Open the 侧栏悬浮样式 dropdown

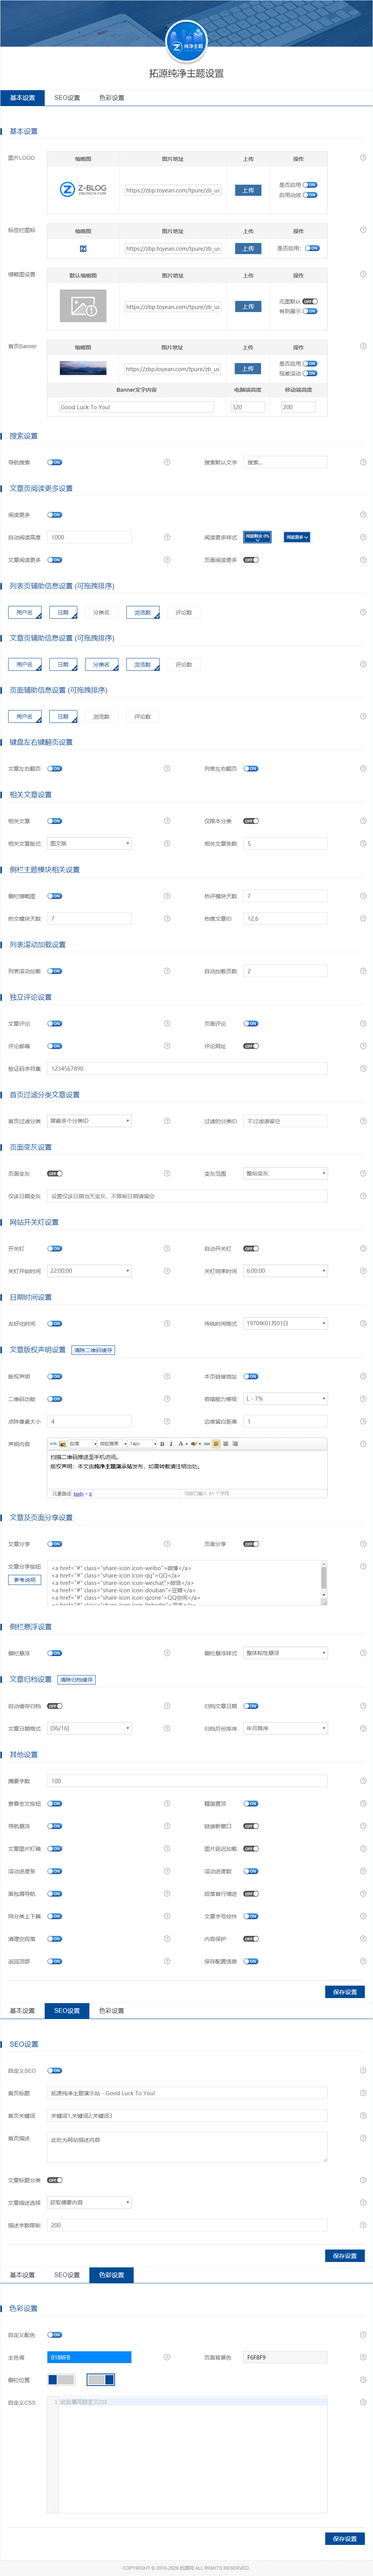tap(285, 1653)
